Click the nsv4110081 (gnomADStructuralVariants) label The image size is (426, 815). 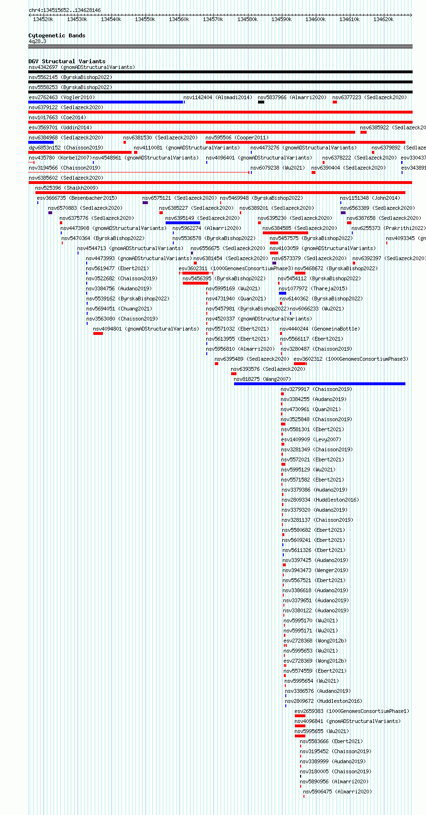pyautogui.click(x=187, y=148)
